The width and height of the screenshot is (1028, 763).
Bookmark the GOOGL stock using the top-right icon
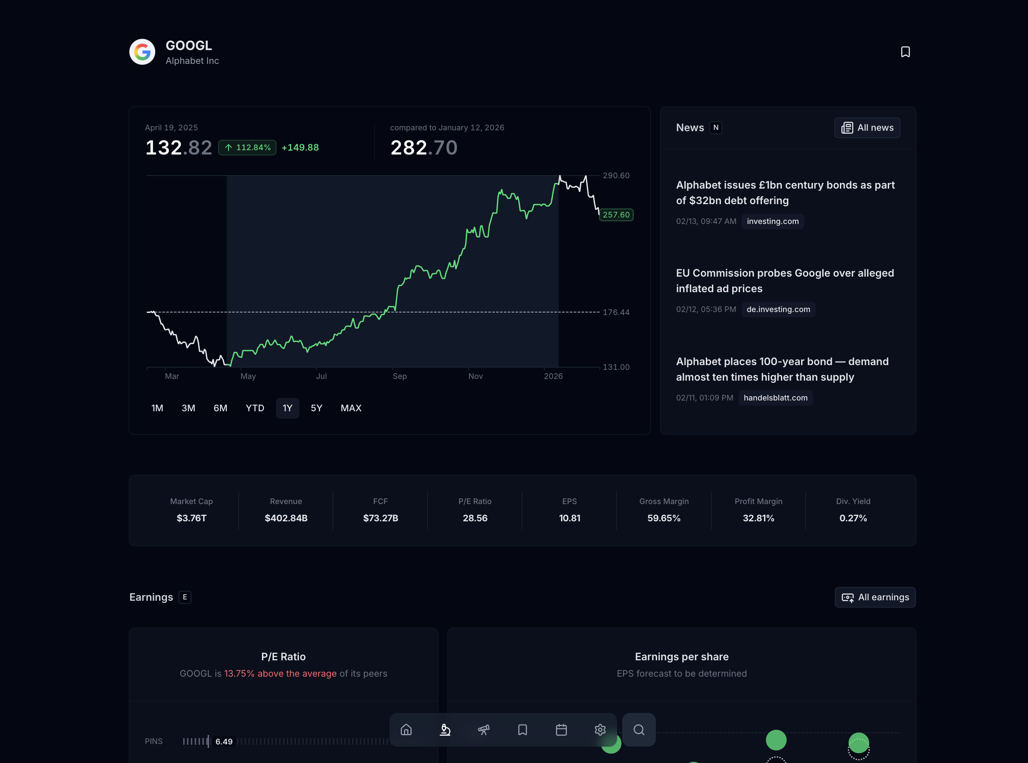point(905,52)
